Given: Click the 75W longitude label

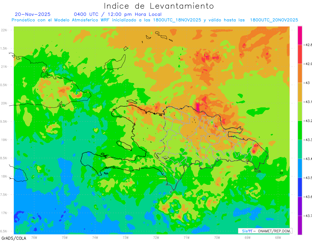Looking at the screenshot, I should [x=65, y=237].
